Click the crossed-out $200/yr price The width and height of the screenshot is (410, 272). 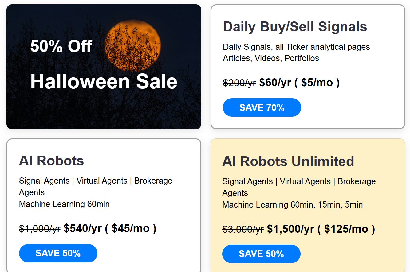tap(239, 83)
